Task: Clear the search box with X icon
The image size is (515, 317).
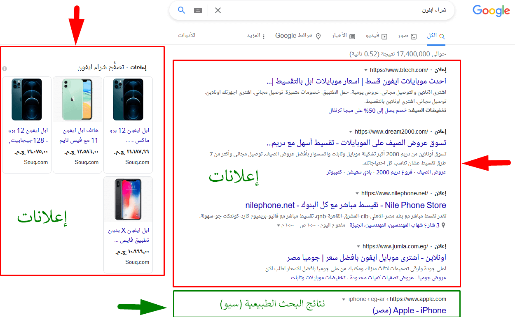Action: (218, 10)
